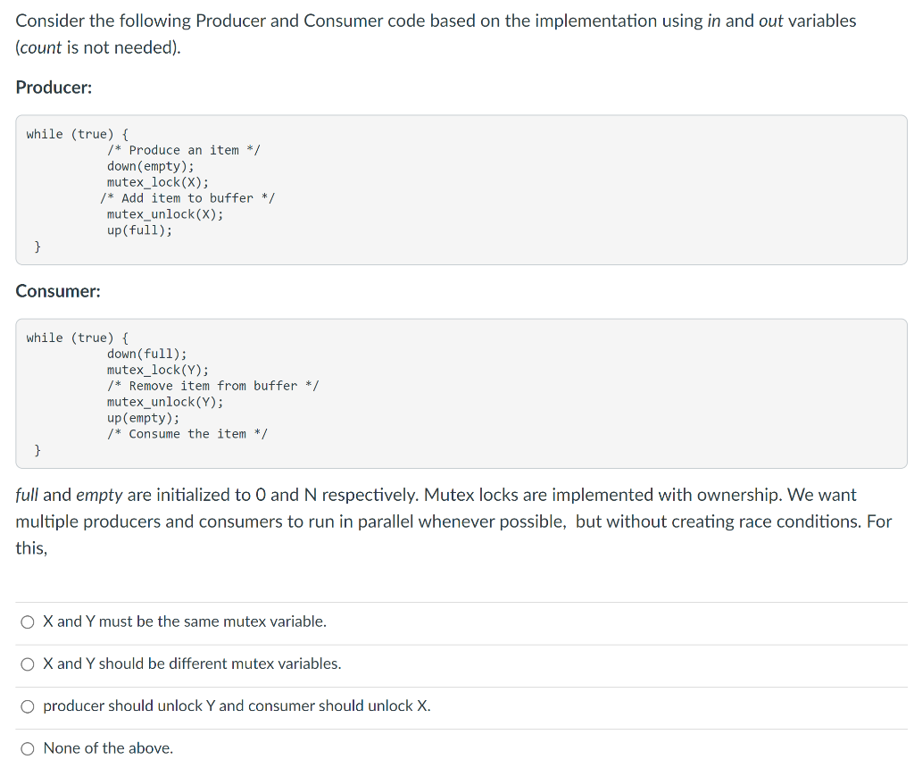The width and height of the screenshot is (914, 768).
Task: Select the 'X and Y must be the same mutex variable' radio button
Action: coord(29,622)
